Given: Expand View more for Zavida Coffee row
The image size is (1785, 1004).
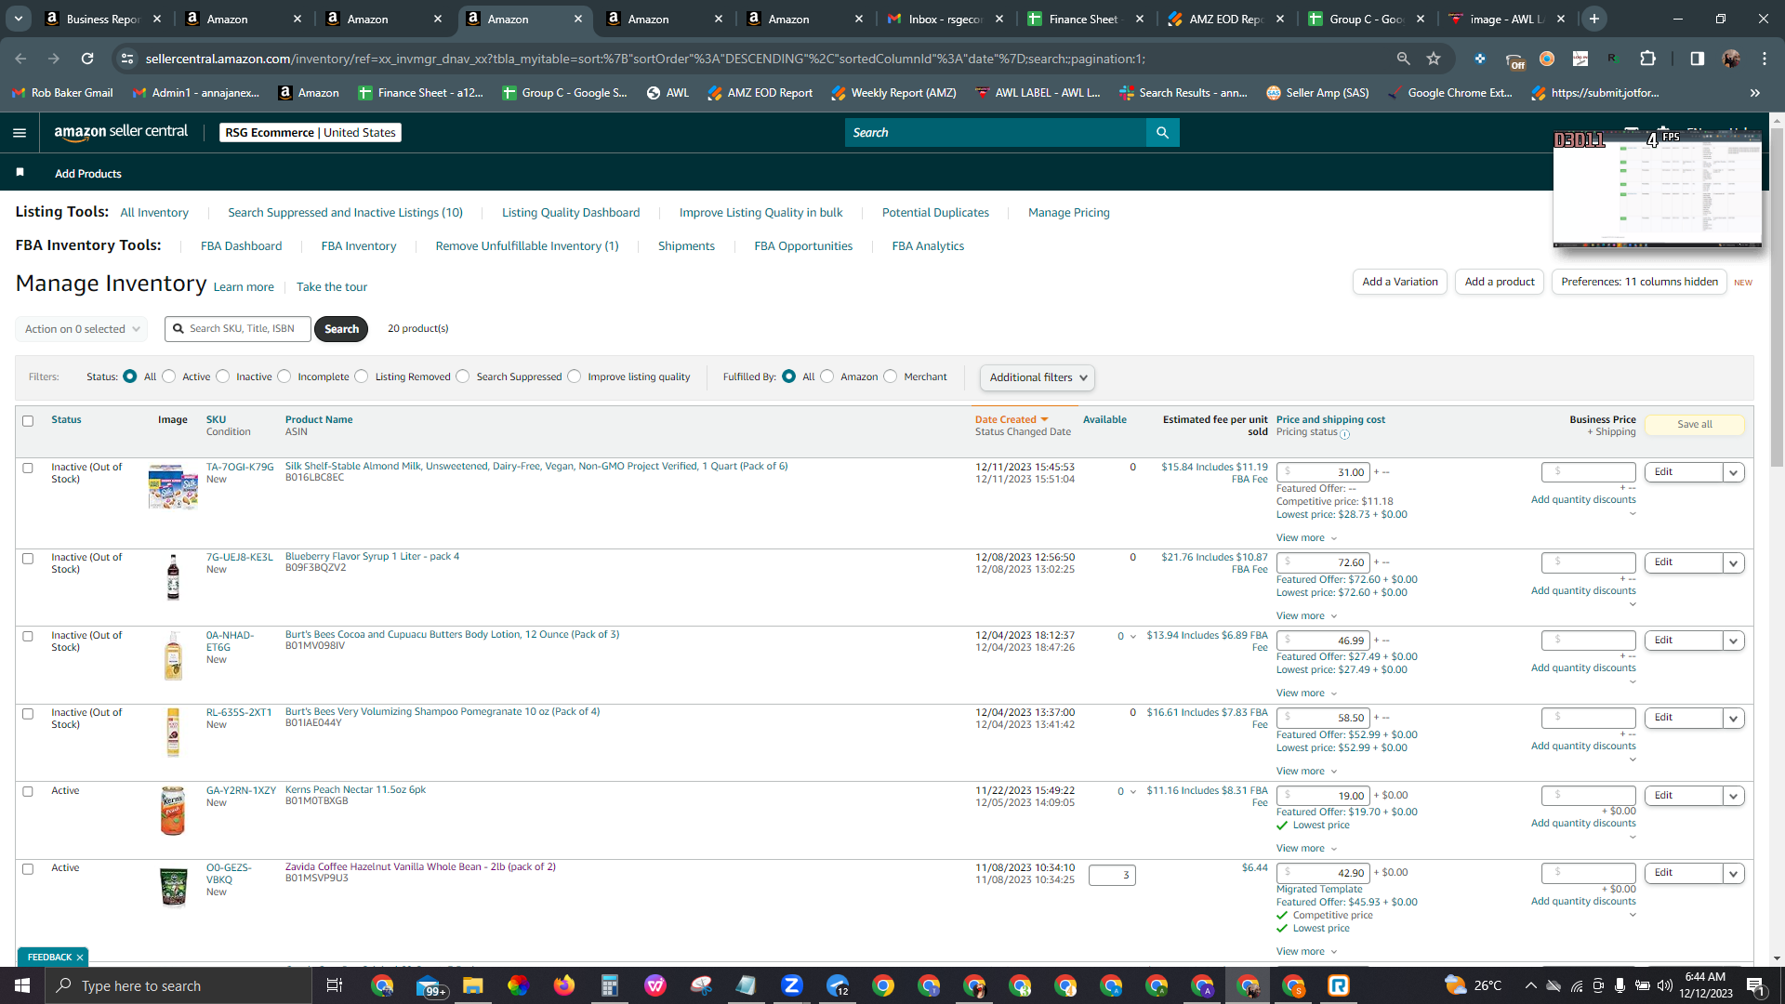Looking at the screenshot, I should click(x=1306, y=951).
